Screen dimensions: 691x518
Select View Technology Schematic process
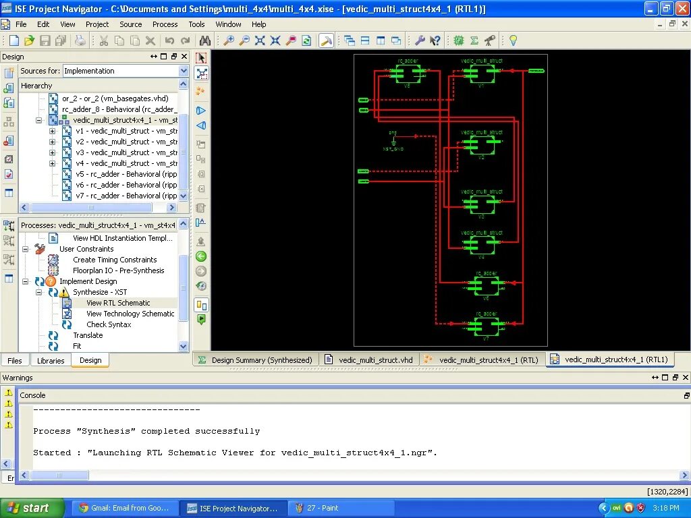(130, 314)
